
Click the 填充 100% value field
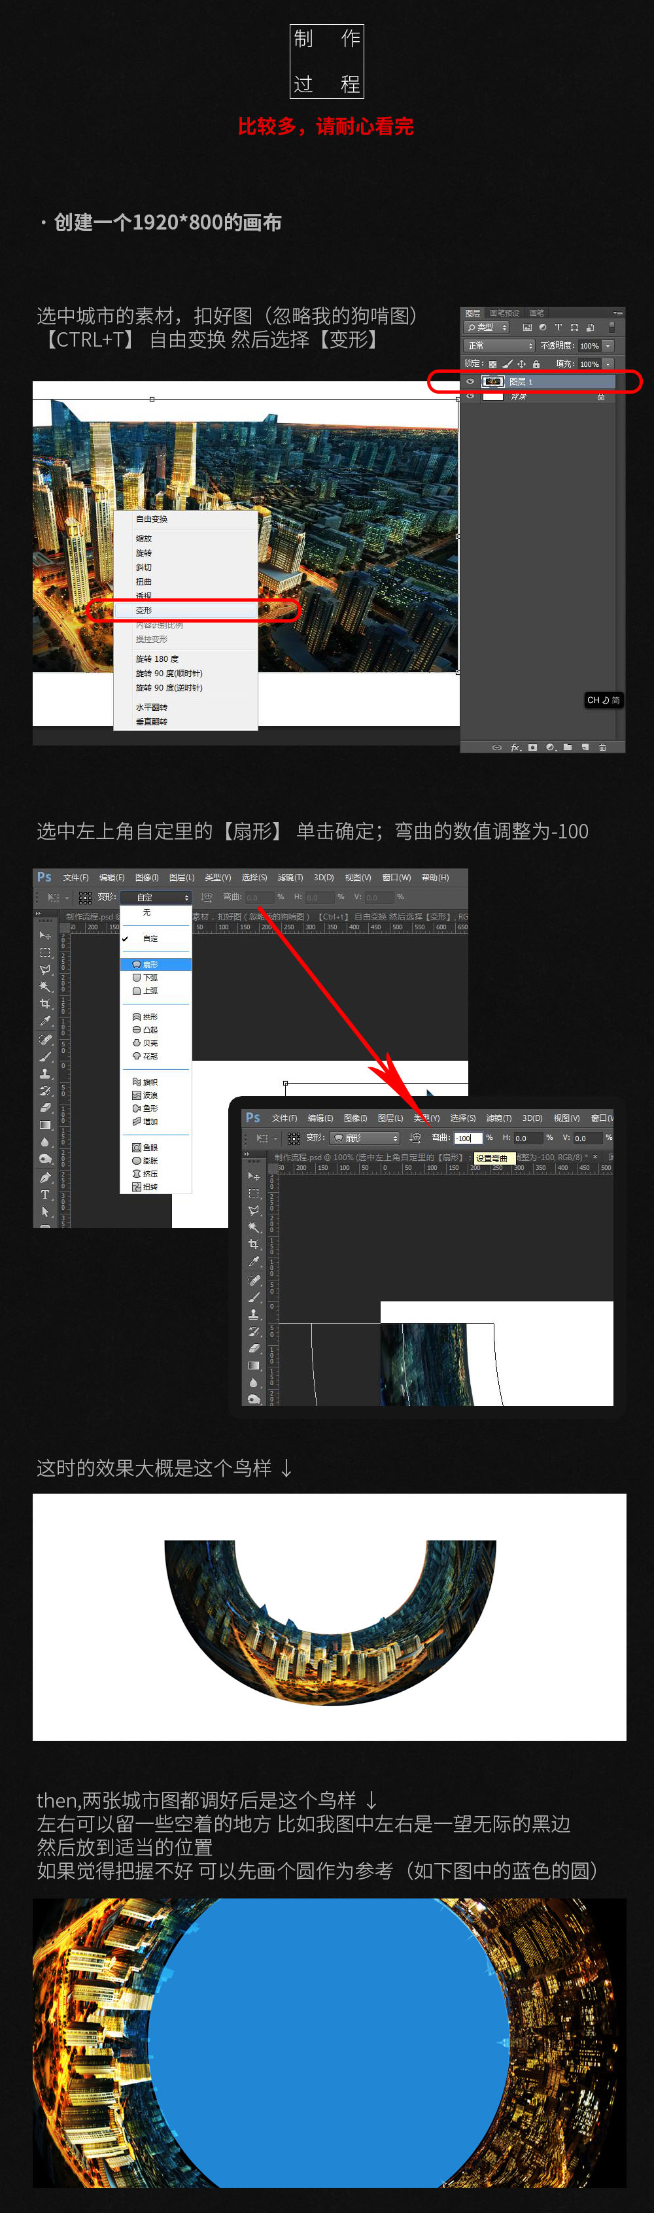(x=589, y=364)
